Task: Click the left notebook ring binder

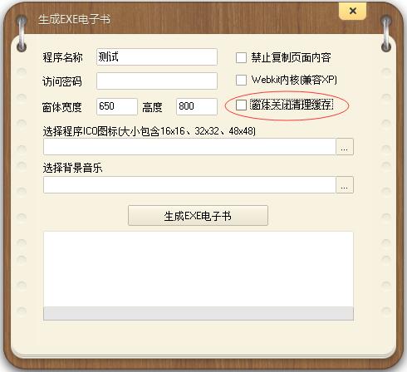Action: click(x=22, y=33)
